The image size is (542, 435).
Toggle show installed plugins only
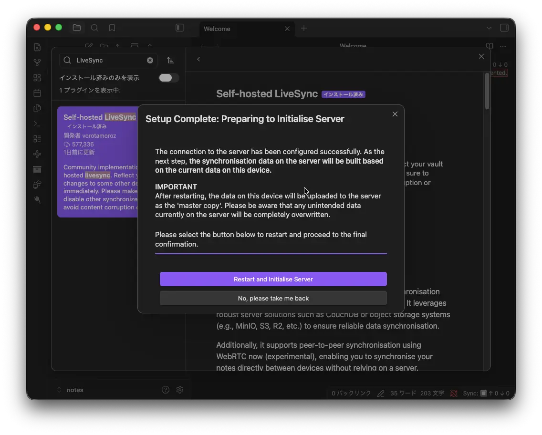(169, 78)
